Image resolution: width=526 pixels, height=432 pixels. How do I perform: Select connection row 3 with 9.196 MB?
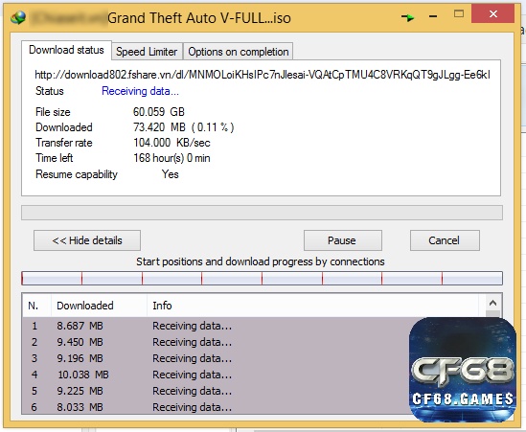(x=217, y=358)
